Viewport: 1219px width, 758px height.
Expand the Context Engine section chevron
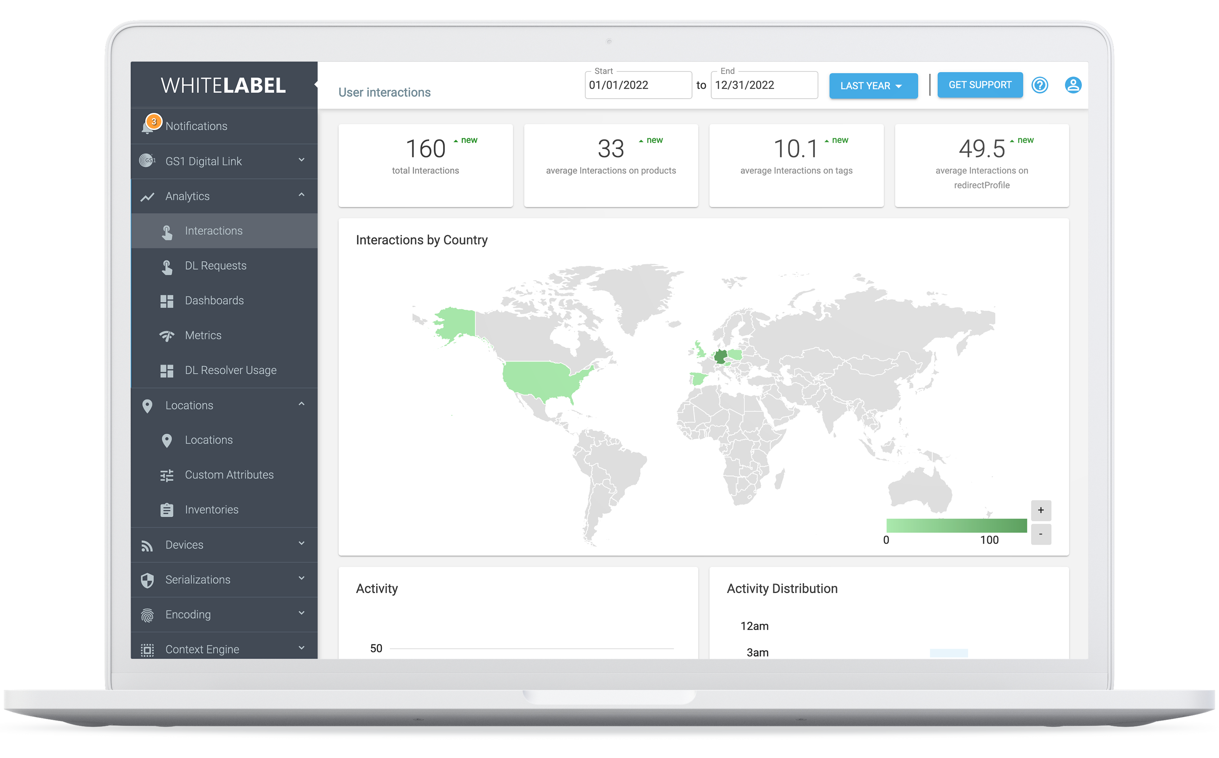click(x=301, y=647)
